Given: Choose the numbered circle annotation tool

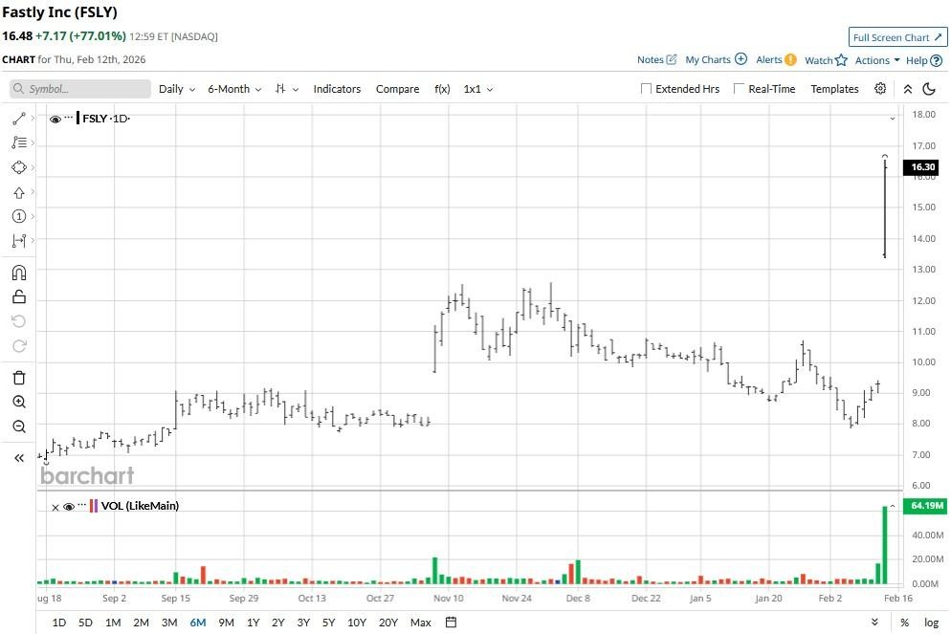Looking at the screenshot, I should (19, 216).
